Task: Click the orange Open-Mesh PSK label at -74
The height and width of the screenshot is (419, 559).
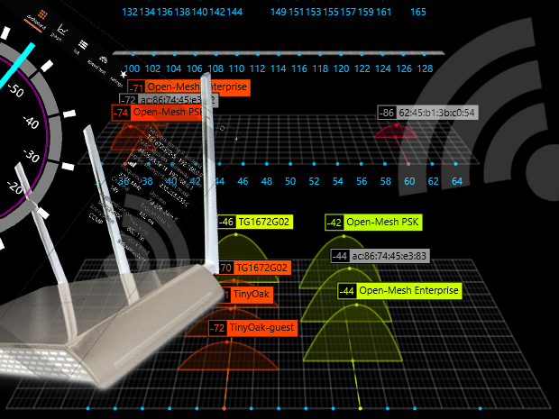Action: pos(166,113)
